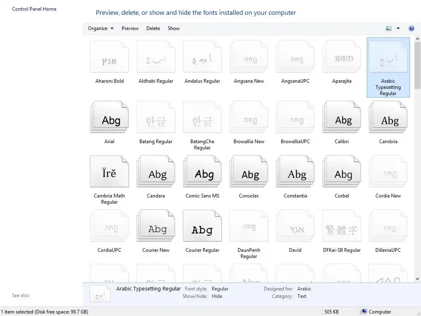Screen dimensions: 421x316
Task: Click 'Arabic Typesetting Regular' title in details pane
Action: pyautogui.click(x=148, y=288)
